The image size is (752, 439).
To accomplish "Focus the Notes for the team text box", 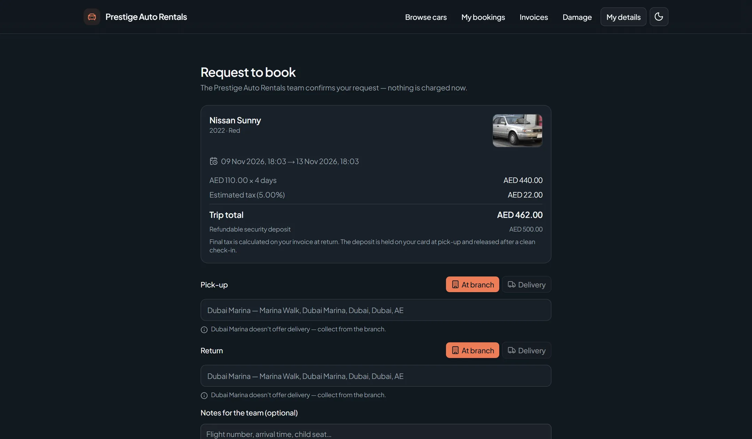I will point(376,432).
